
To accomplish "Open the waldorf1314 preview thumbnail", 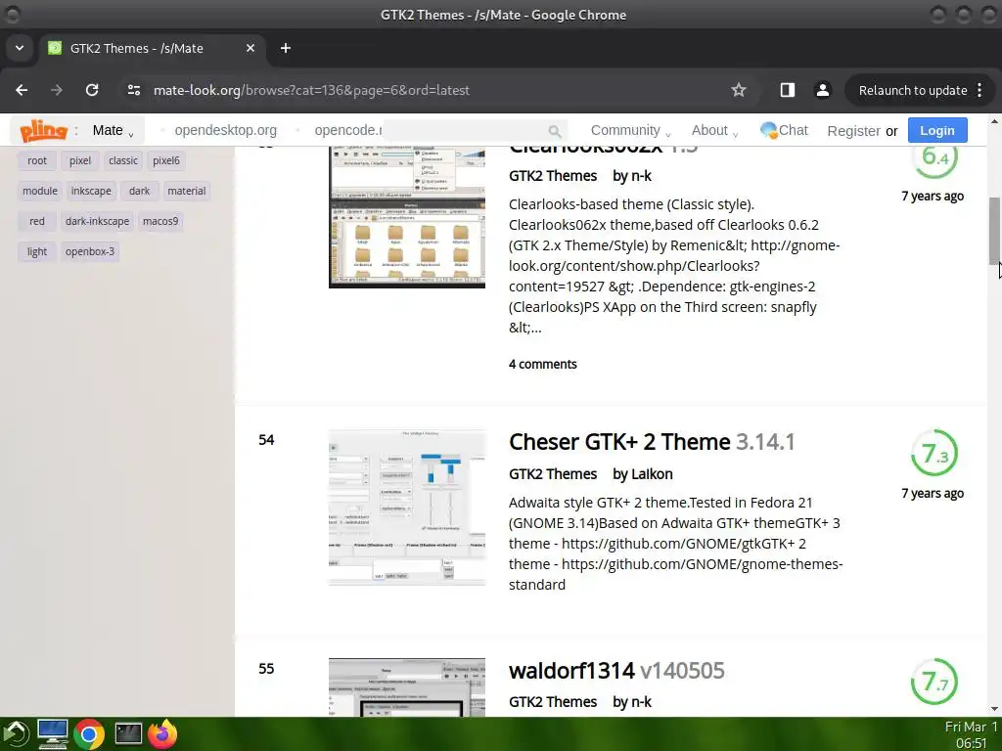I will [407, 687].
